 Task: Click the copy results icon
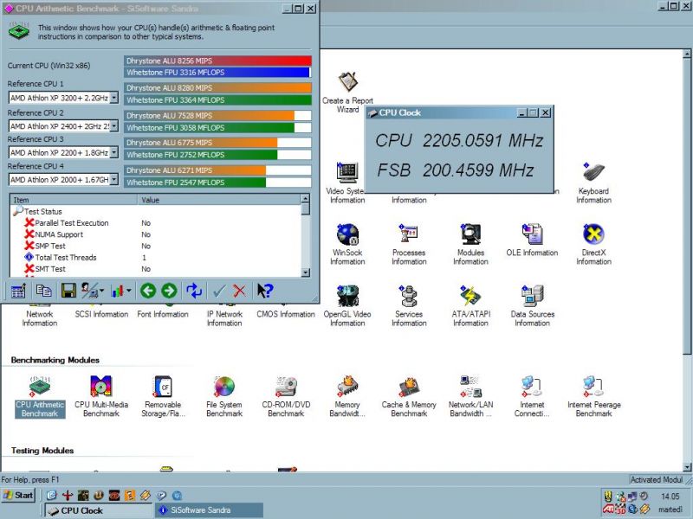44,291
